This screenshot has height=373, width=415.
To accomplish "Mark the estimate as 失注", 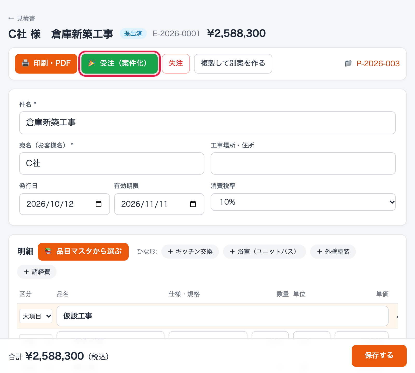I will [x=176, y=64].
